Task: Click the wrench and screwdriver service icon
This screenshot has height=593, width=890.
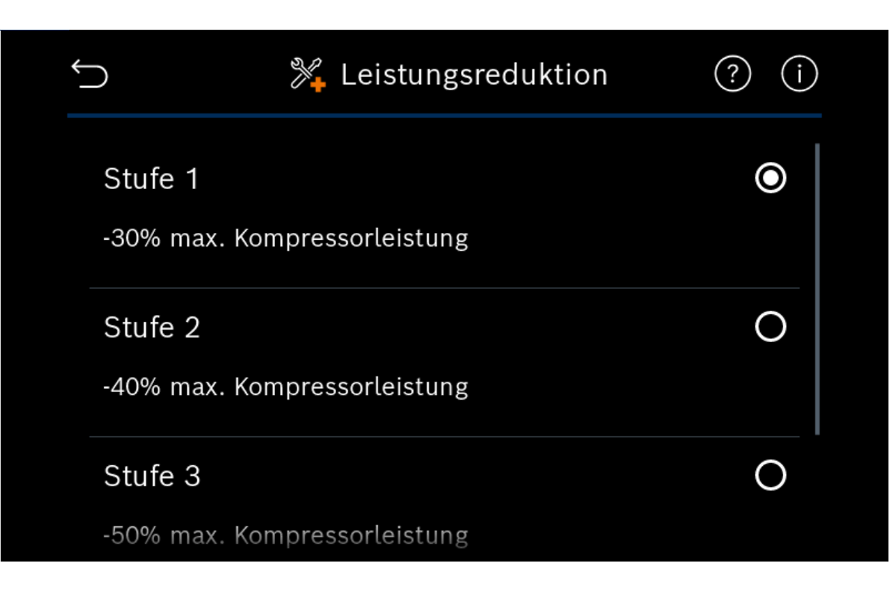Action: coord(305,72)
